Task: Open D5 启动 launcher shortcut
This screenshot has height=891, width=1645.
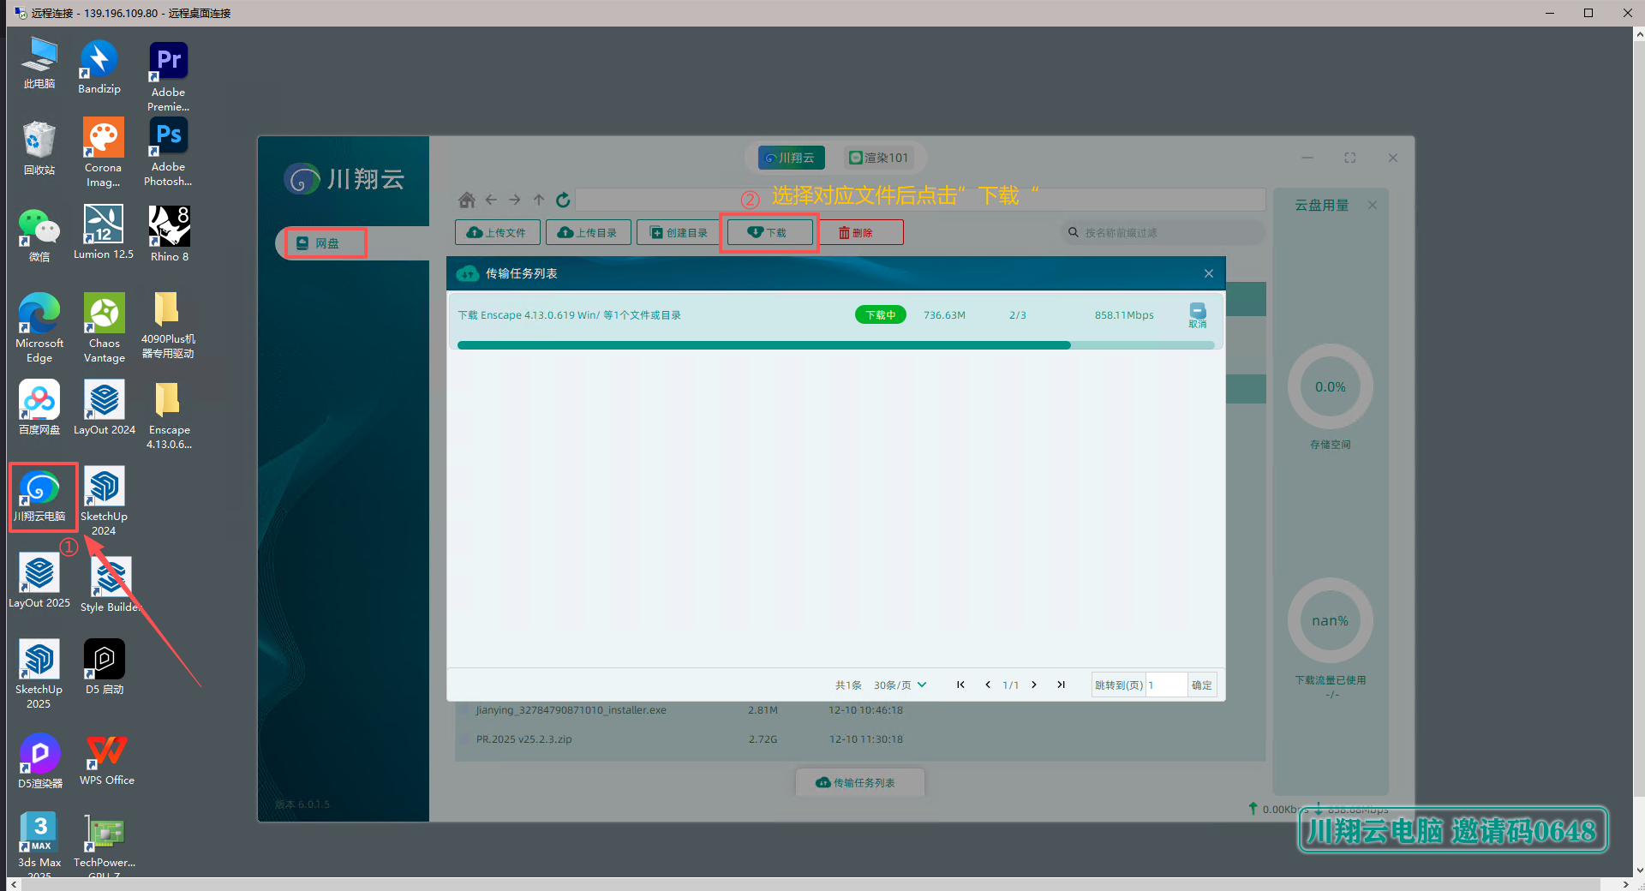Action: (105, 667)
